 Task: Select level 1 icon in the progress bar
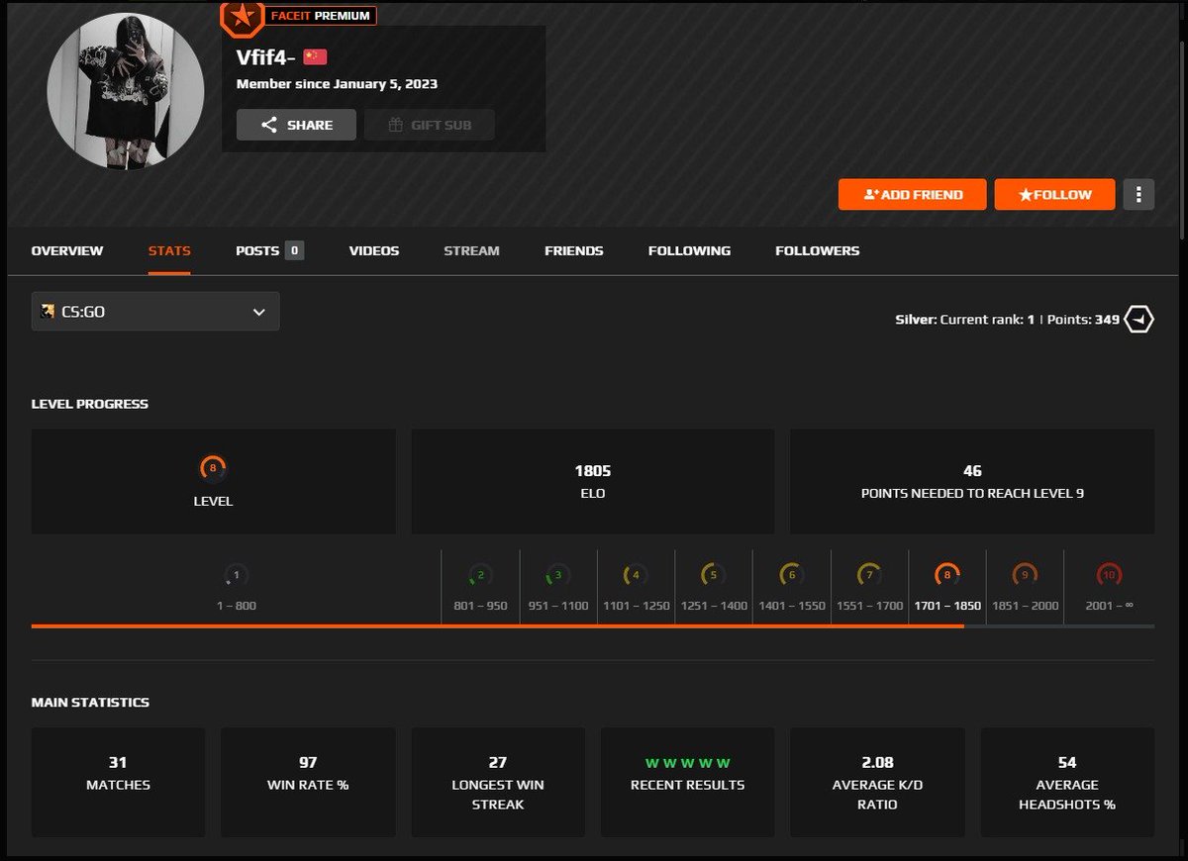(236, 574)
